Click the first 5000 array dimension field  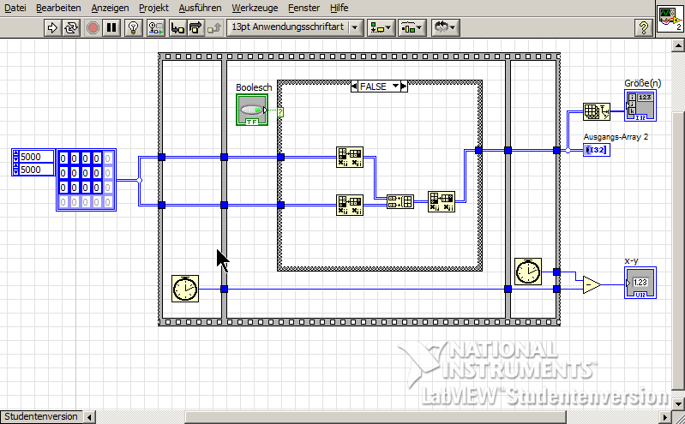pyautogui.click(x=35, y=158)
